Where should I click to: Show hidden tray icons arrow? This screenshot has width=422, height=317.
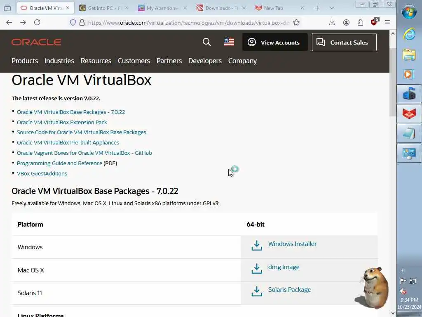402,271
